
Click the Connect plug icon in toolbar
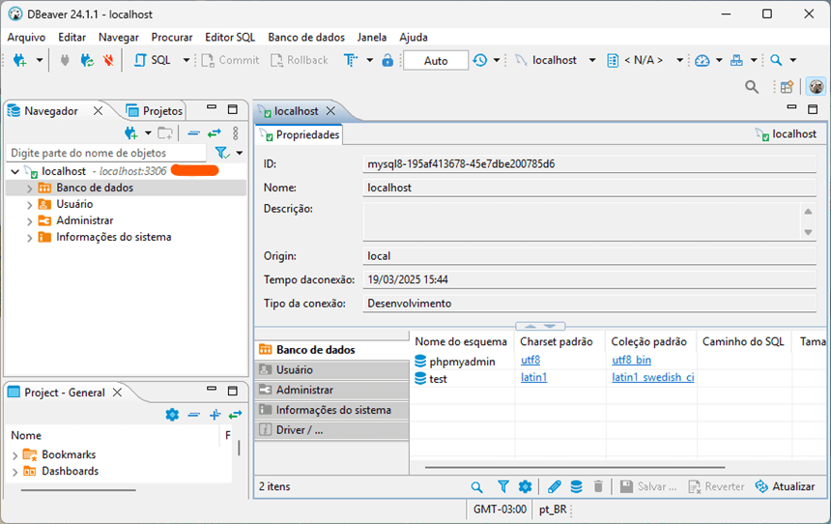pos(65,61)
